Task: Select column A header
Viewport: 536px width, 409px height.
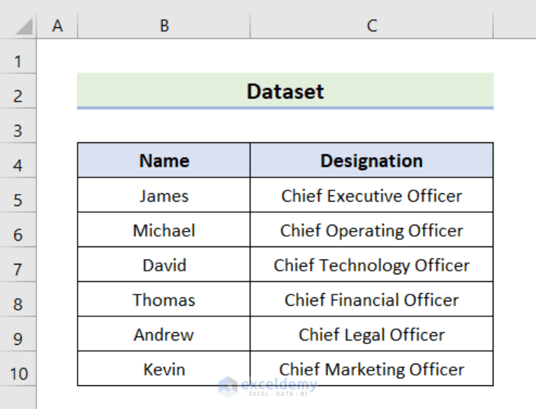Action: 57,26
